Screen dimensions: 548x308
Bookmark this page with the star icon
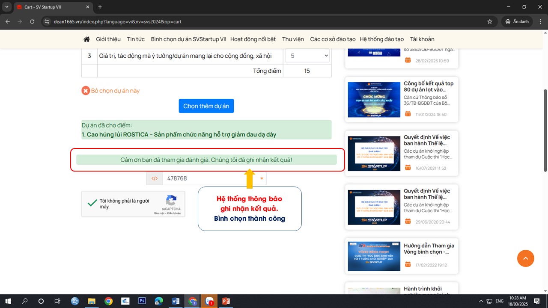tap(490, 21)
